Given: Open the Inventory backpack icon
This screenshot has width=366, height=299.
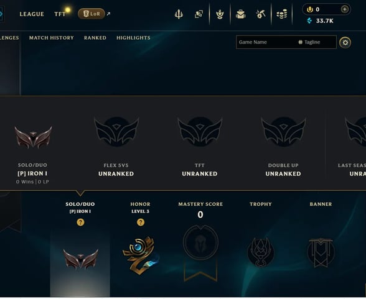Looking at the screenshot, I should (240, 14).
